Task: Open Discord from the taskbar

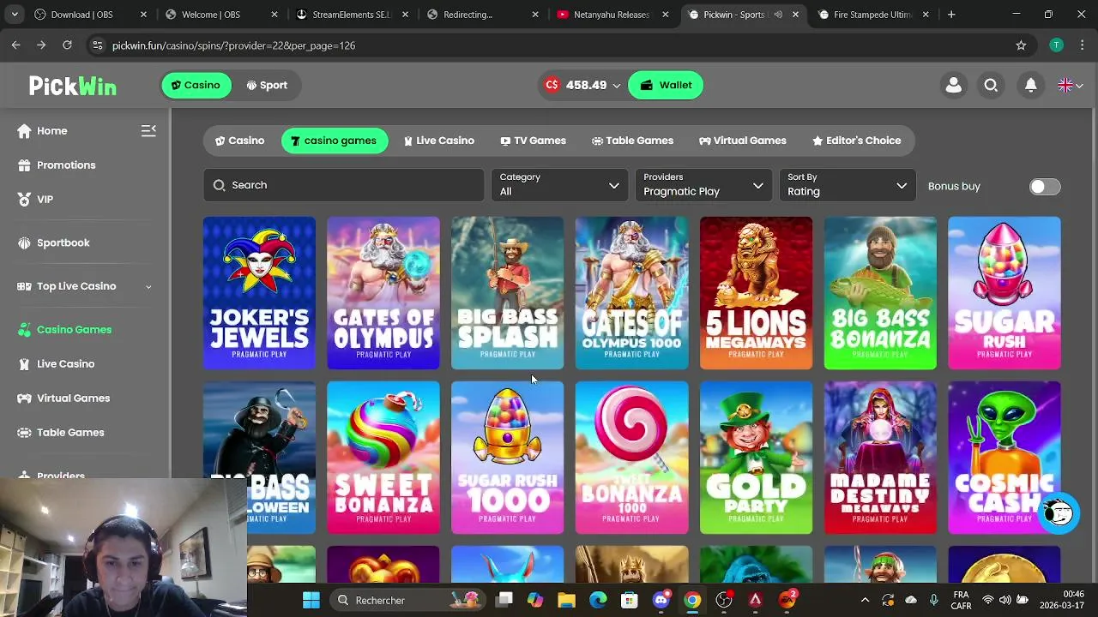Action: (x=661, y=600)
